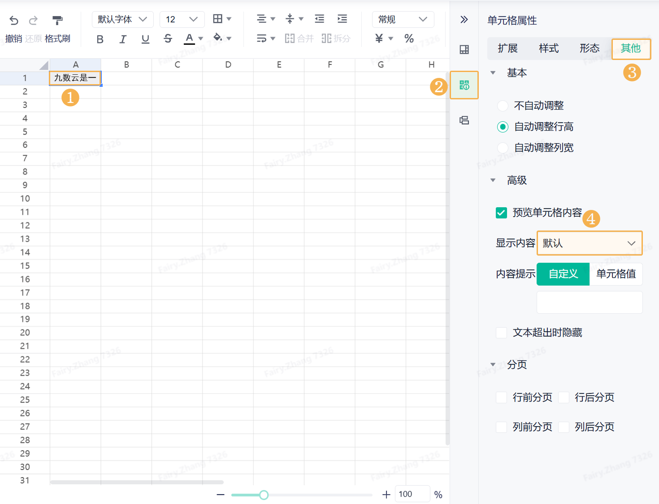Select row header 5
The width and height of the screenshot is (659, 504).
(x=25, y=132)
